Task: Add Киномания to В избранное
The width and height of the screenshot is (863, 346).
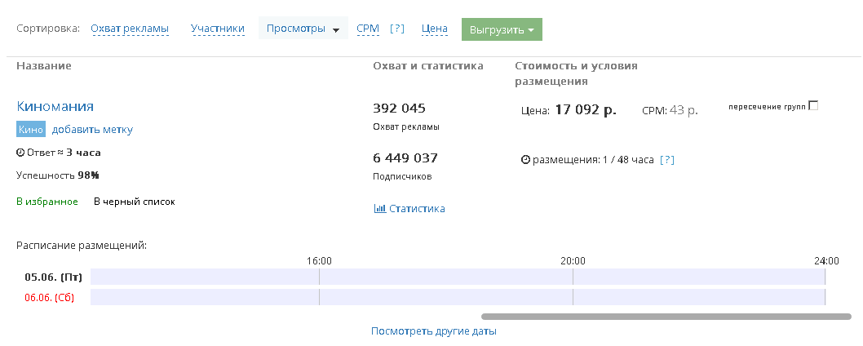Action: click(47, 202)
